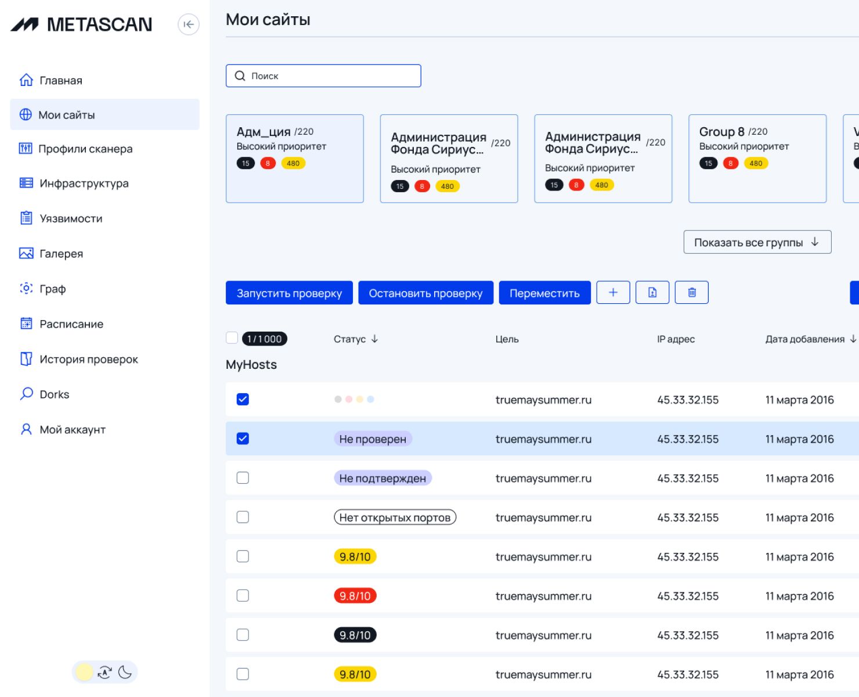Click the Расписание calendar icon

click(26, 324)
